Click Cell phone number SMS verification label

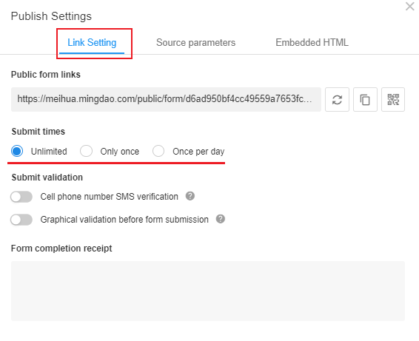point(109,197)
